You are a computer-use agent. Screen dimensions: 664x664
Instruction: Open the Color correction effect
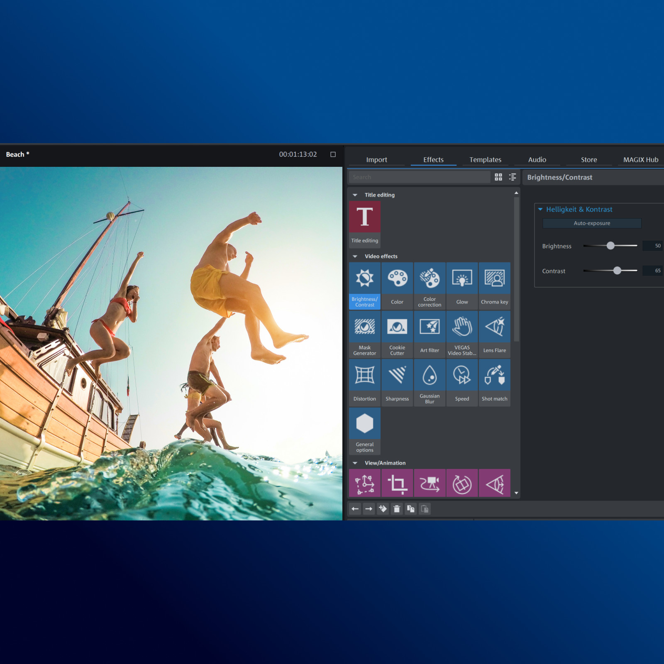click(430, 286)
